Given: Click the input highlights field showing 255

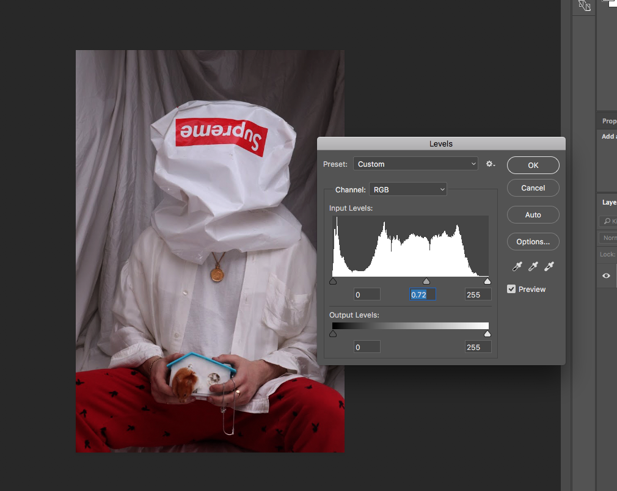Looking at the screenshot, I should pyautogui.click(x=478, y=295).
